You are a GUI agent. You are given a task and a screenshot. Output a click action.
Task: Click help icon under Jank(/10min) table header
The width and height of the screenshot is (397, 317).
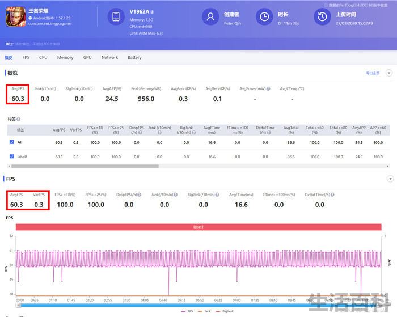pos(159,133)
